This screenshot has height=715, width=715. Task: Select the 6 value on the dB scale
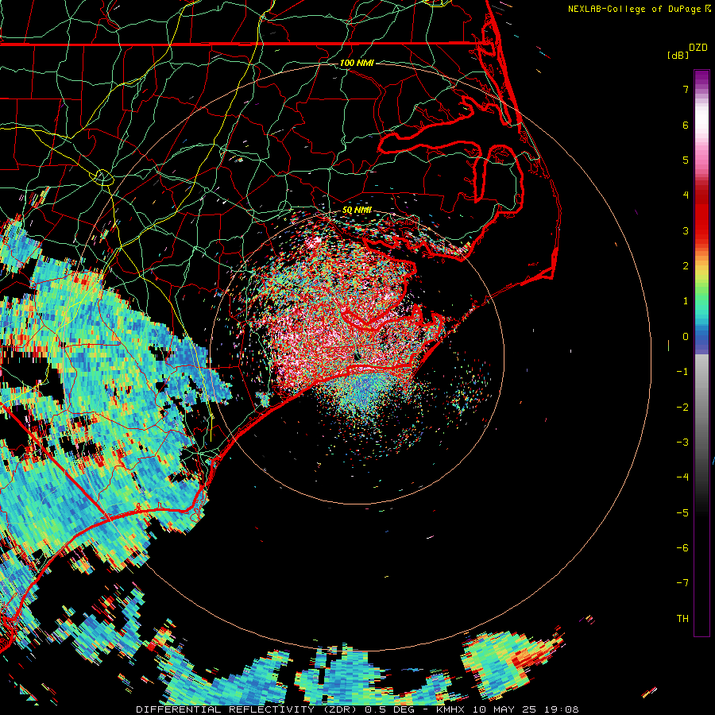click(x=686, y=125)
